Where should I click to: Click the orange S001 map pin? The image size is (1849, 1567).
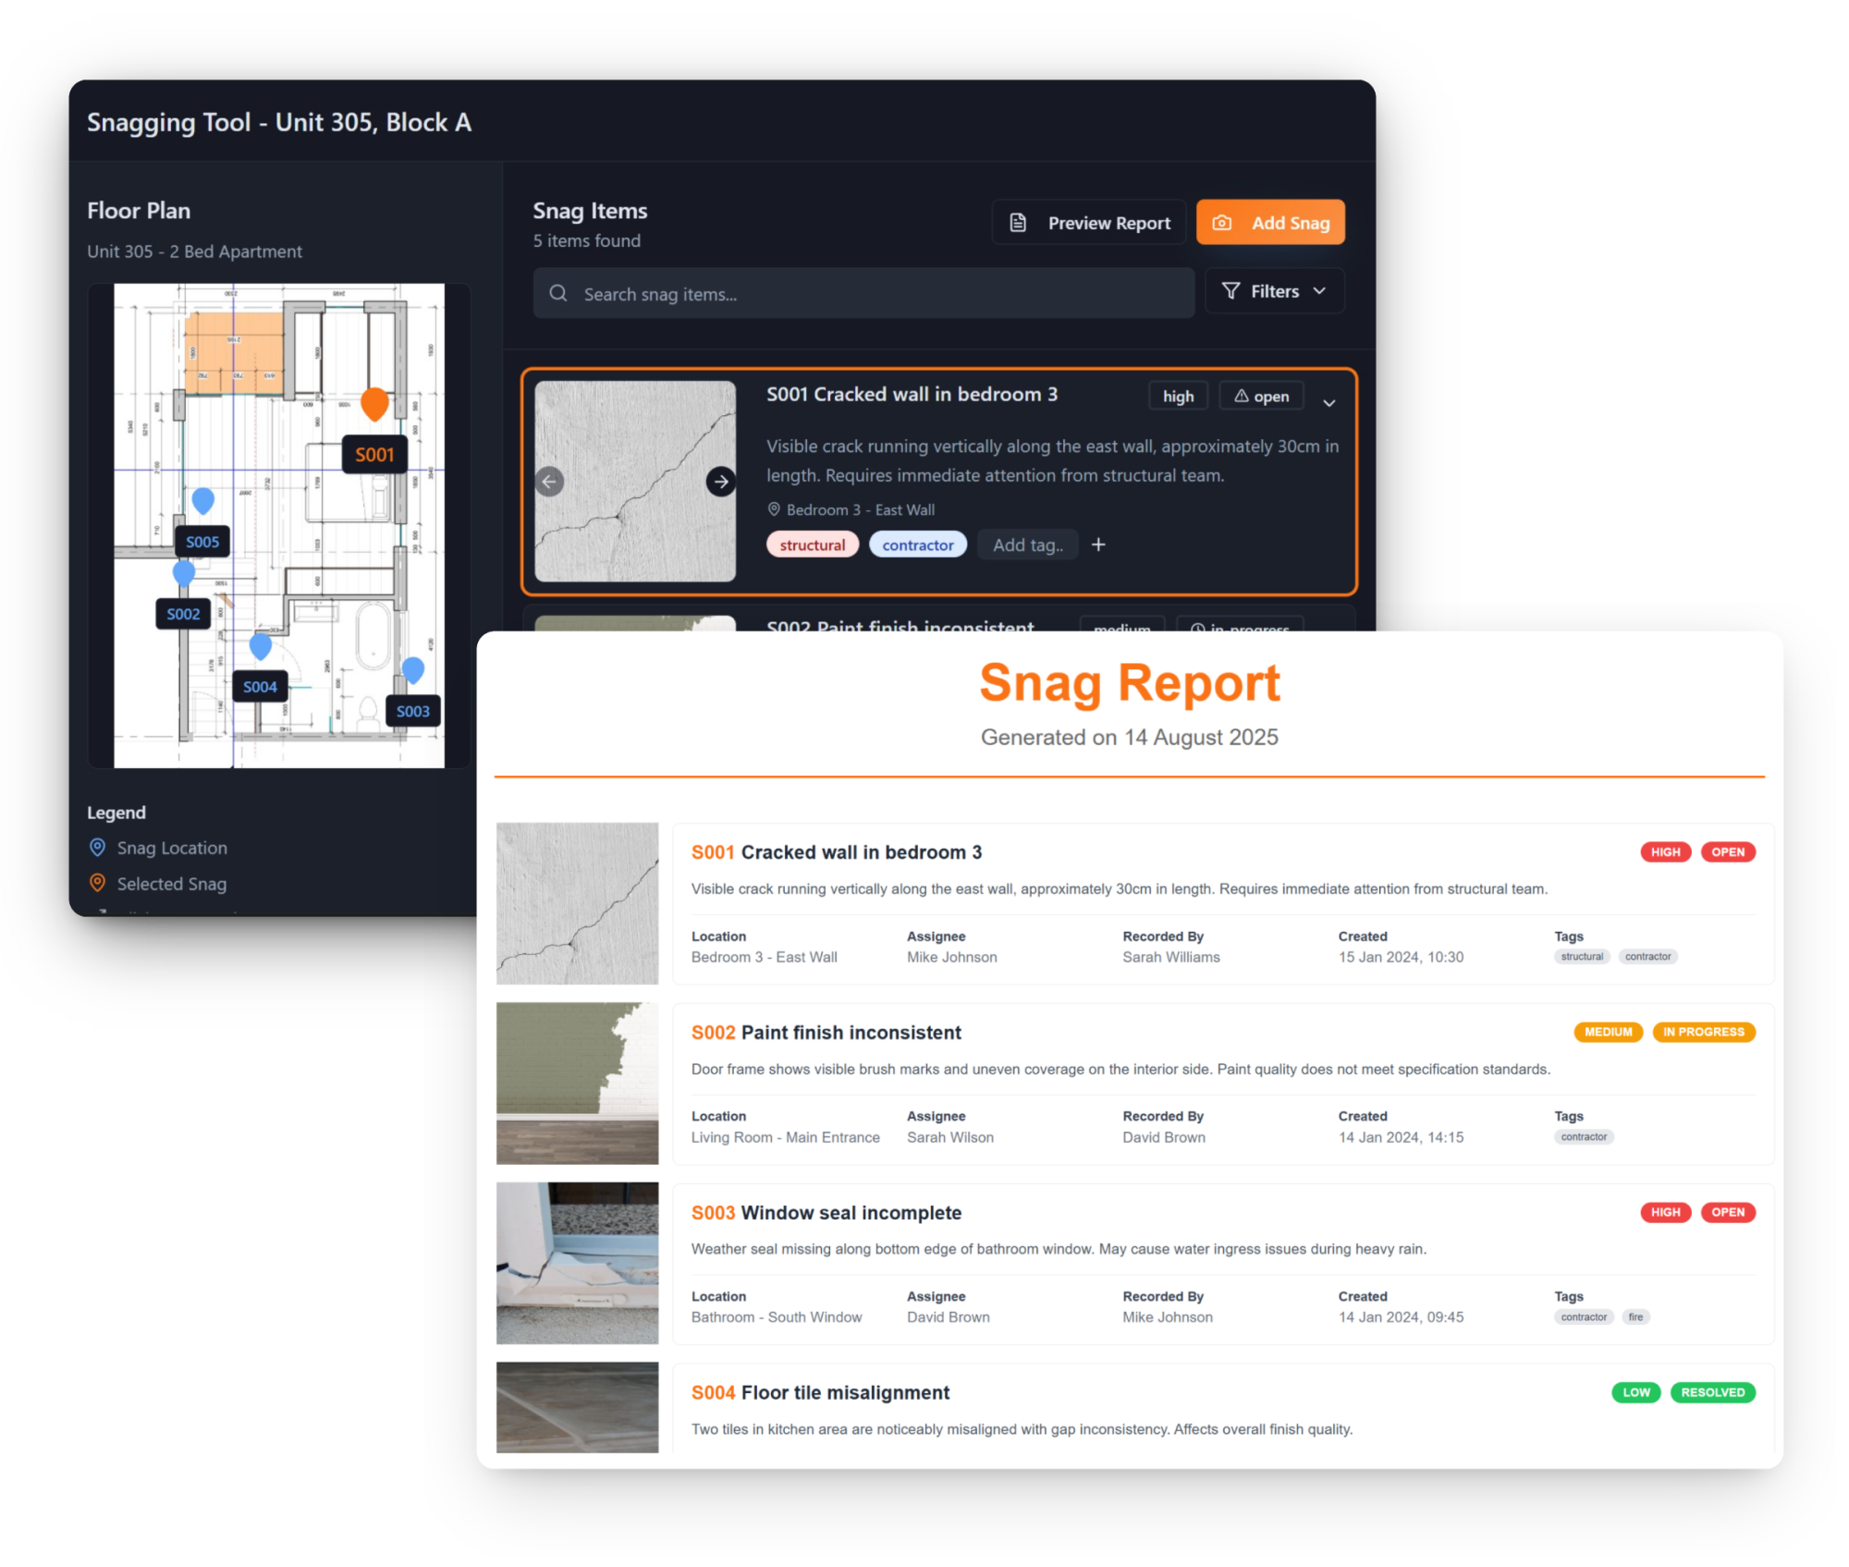point(374,403)
